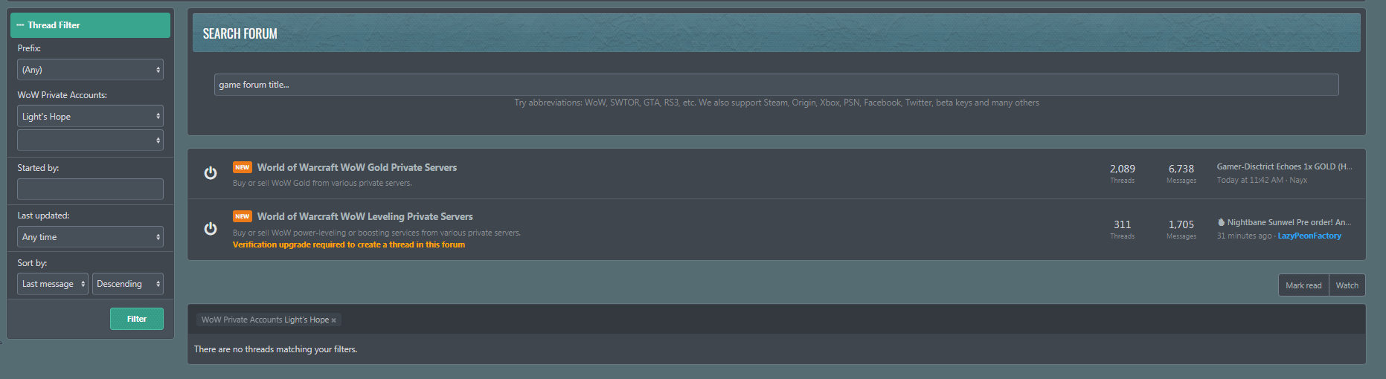Open LazyPeonFactory user profile
This screenshot has height=379, width=1386.
(1309, 236)
